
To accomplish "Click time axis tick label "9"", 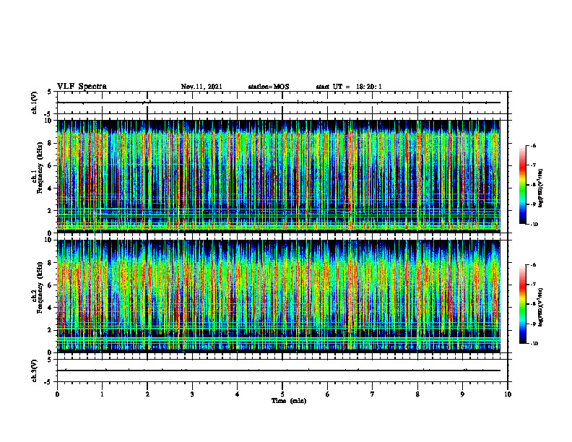I will point(462,394).
